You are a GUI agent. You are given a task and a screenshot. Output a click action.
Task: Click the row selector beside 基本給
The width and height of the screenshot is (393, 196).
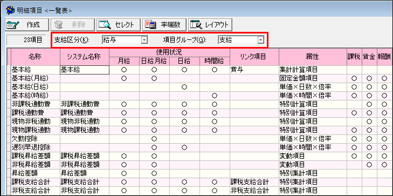tap(9, 70)
